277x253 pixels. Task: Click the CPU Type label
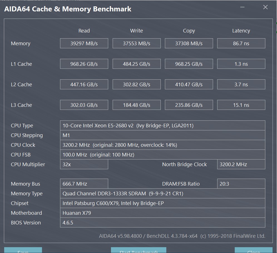(x=22, y=126)
